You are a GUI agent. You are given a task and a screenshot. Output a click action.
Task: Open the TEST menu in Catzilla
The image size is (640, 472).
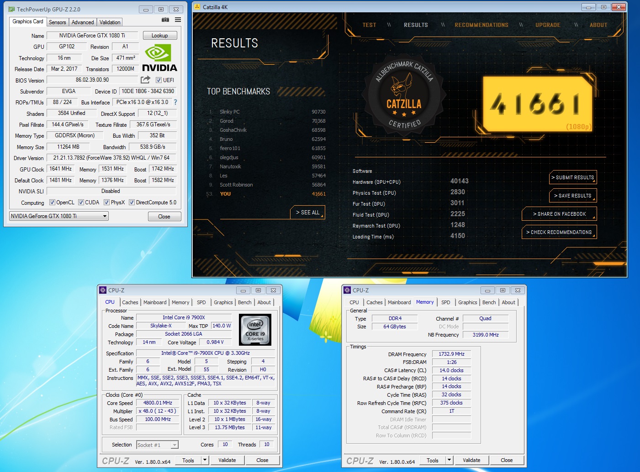pyautogui.click(x=369, y=25)
